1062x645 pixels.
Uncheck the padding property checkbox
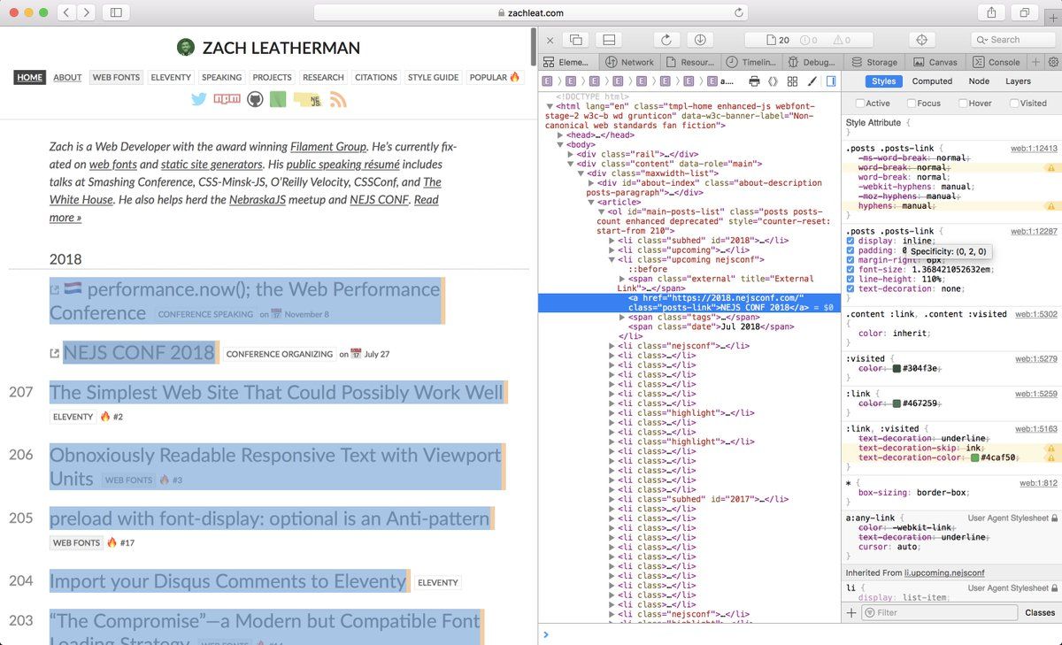(x=851, y=250)
